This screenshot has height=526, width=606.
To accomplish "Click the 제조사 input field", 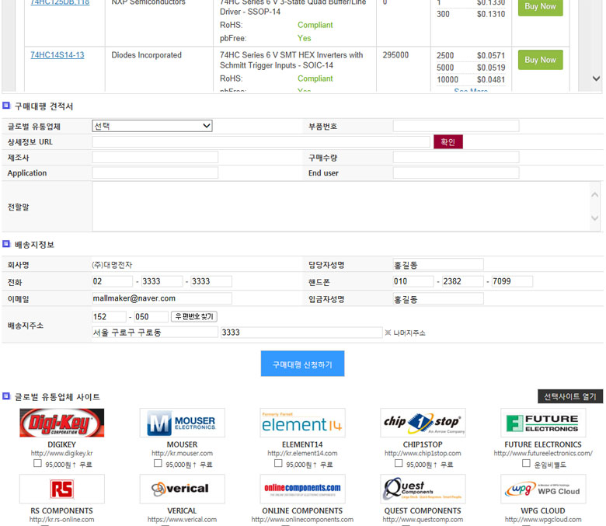I will (155, 157).
